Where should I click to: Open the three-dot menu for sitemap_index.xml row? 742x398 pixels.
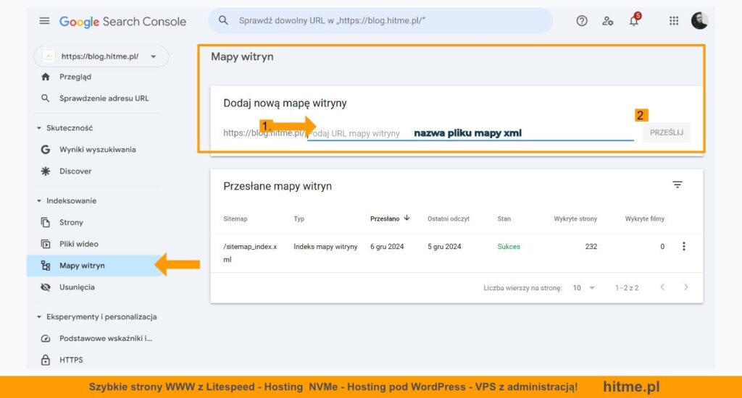tap(683, 247)
